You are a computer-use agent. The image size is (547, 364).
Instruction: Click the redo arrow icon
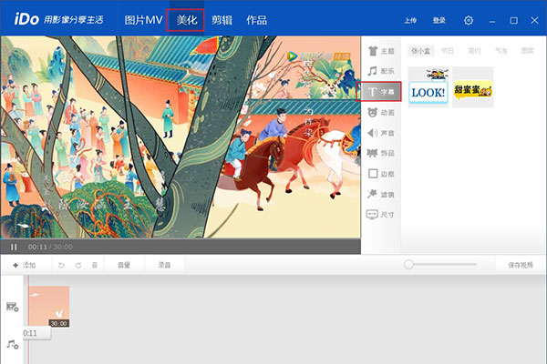pos(78,266)
